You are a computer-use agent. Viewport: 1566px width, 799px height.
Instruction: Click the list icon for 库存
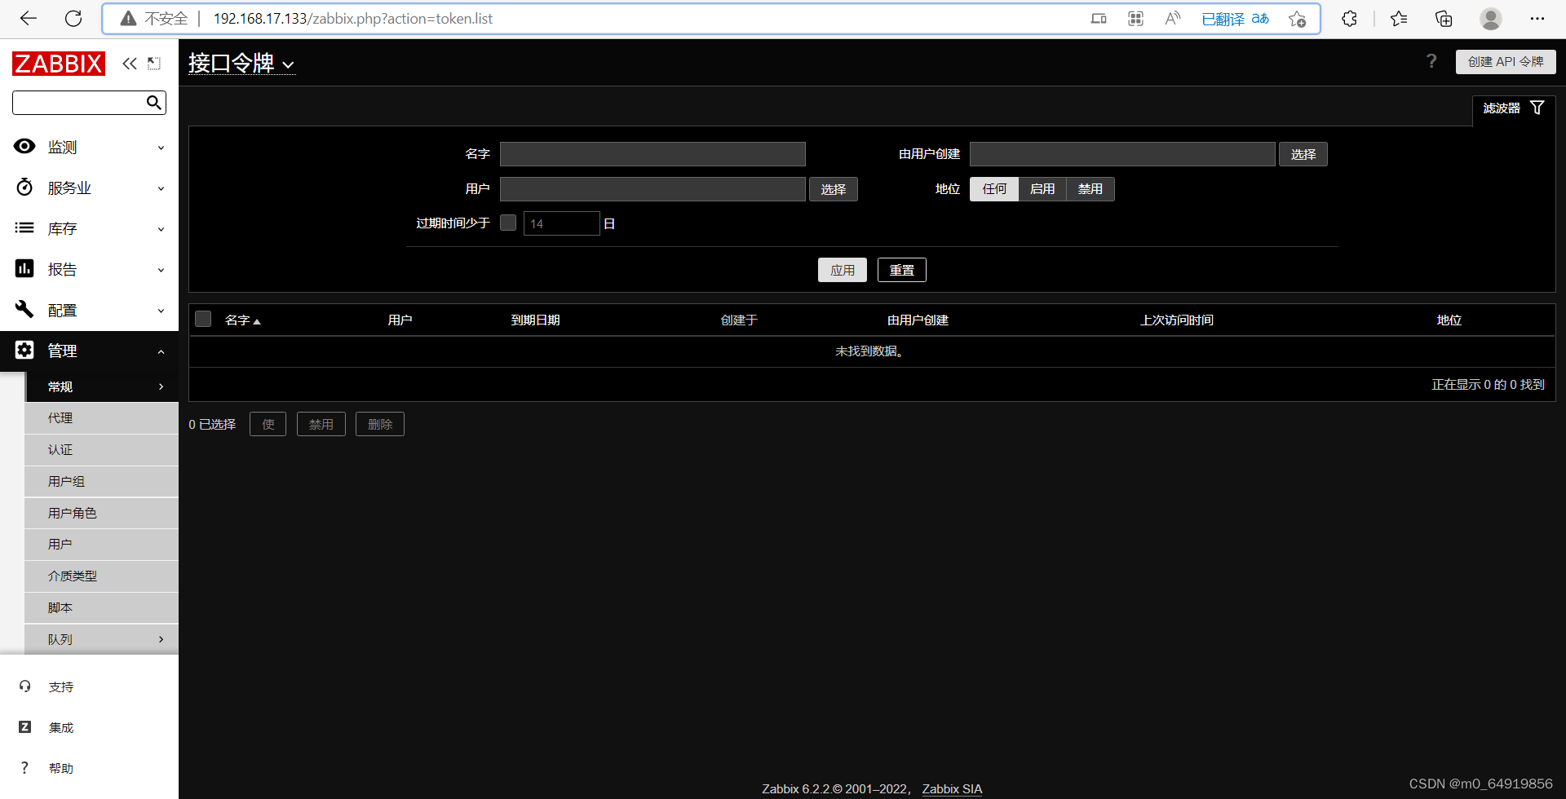point(24,227)
